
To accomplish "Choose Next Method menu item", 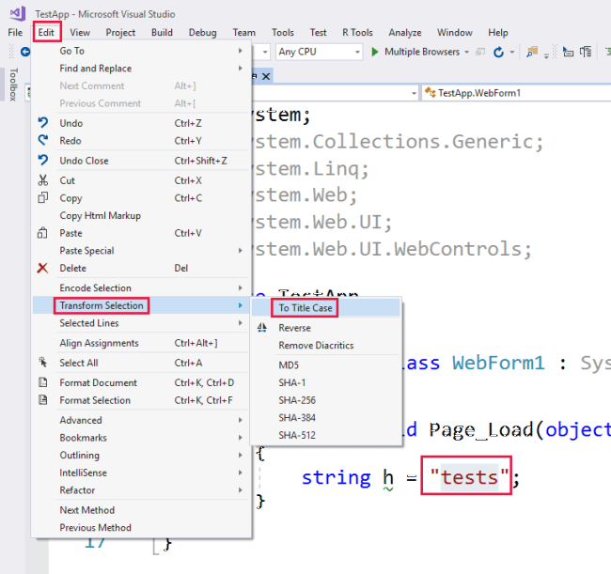I will coord(141,510).
